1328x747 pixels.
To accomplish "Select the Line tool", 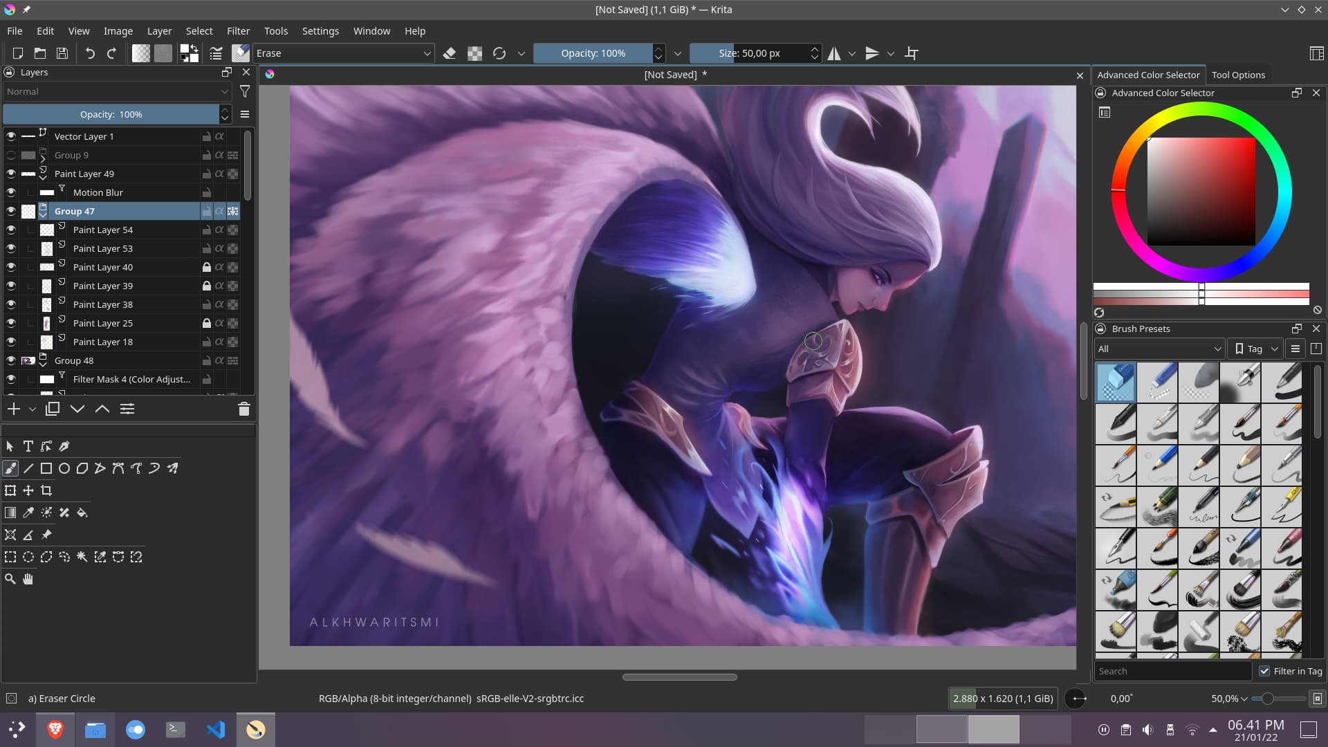I will [x=28, y=468].
